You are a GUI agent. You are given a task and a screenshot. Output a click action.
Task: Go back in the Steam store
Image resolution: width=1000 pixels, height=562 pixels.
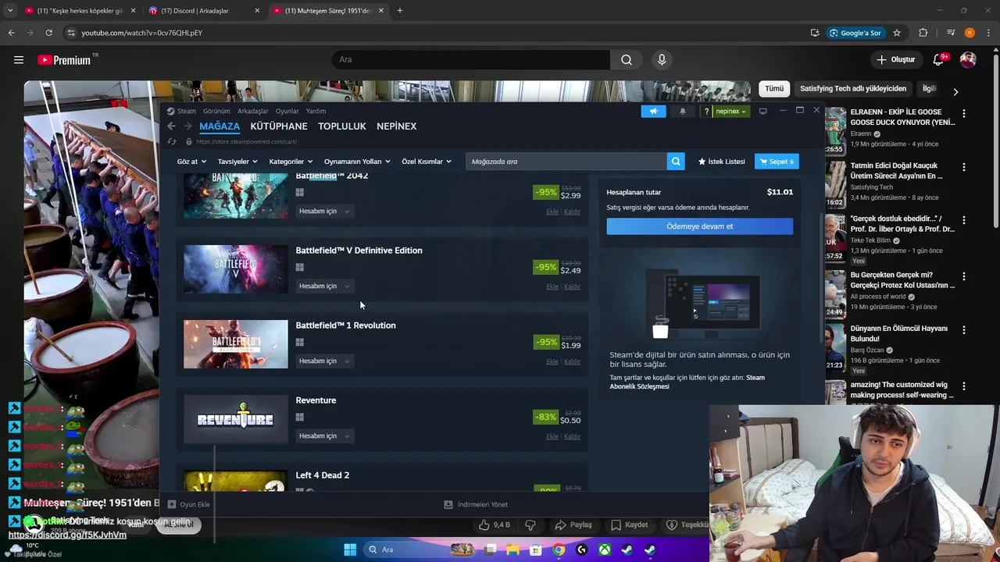coord(172,126)
